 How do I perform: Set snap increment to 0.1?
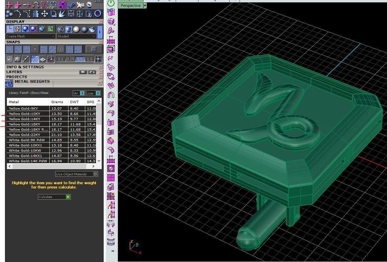coord(61,59)
